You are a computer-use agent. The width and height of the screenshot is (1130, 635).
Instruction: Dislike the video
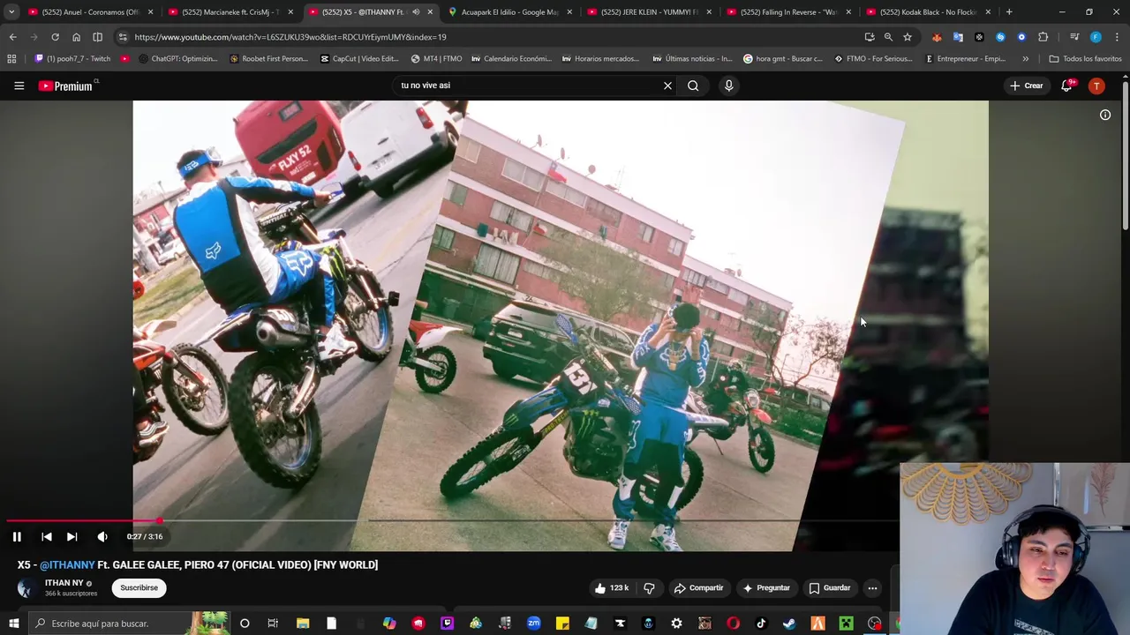[649, 588]
